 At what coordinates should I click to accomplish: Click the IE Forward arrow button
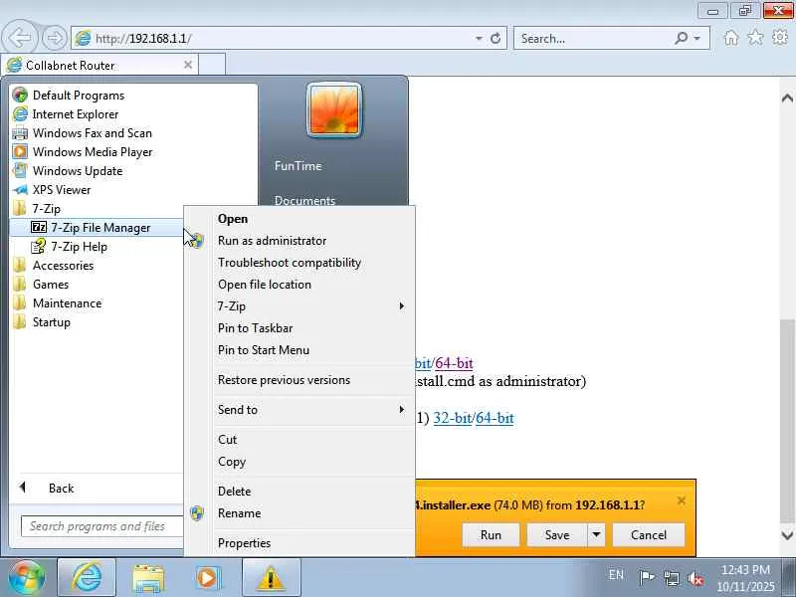[54, 38]
